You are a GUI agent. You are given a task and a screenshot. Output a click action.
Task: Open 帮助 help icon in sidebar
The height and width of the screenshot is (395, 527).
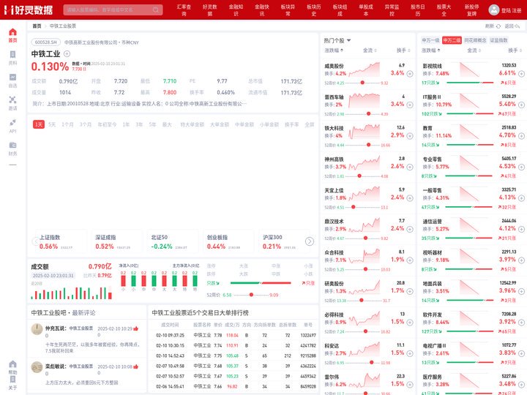click(x=12, y=364)
